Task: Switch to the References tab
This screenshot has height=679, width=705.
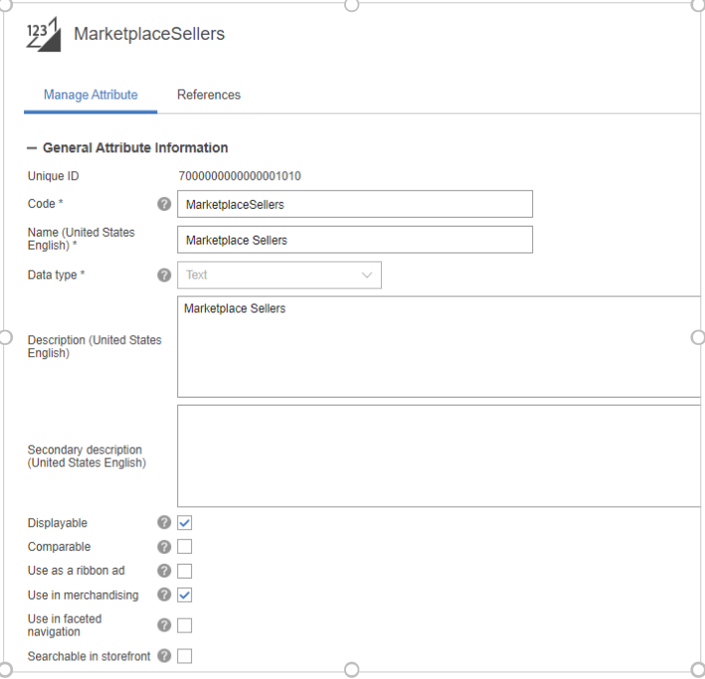Action: (x=209, y=95)
